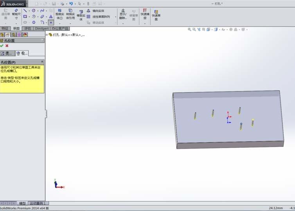Switch to the 模型 (Model) bottom tab
The width and height of the screenshot is (295, 211).
click(x=22, y=203)
